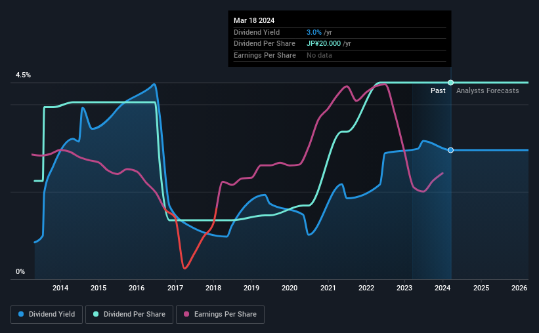Click the teal Dividend Per Share legend dot
The height and width of the screenshot is (333, 539).
coord(96,314)
